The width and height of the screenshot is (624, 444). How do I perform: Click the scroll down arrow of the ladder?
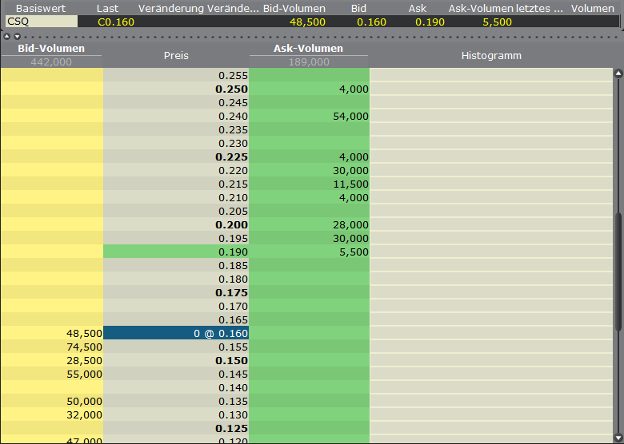(x=618, y=437)
